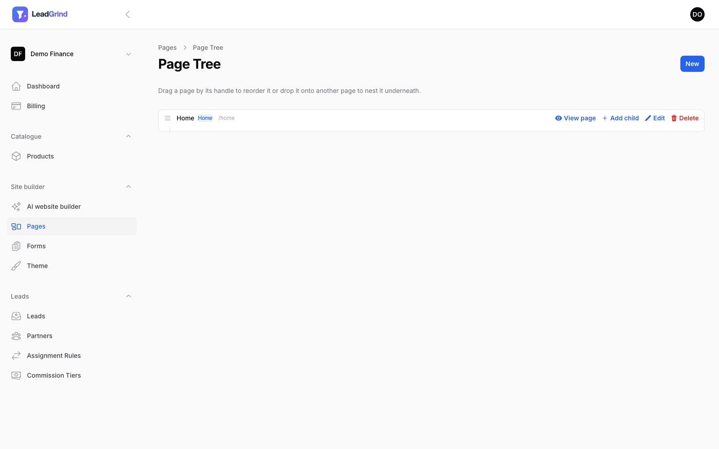Screen dimensions: 719x449
Task: Click the LeadGrind funnel logo icon
Action: (x=20, y=14)
